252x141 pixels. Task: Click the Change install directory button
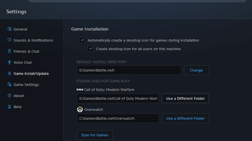coord(196,70)
